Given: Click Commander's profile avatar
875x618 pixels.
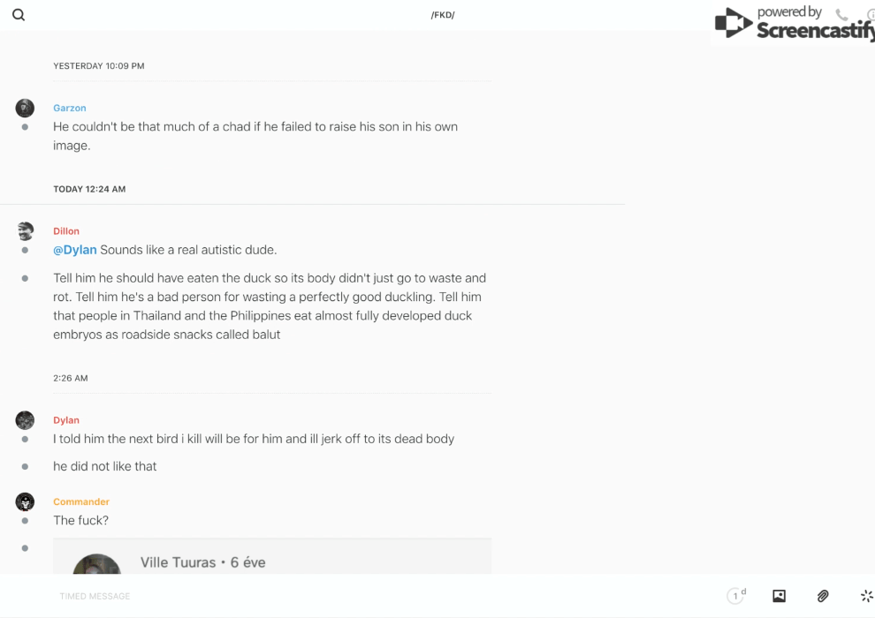Looking at the screenshot, I should tap(25, 502).
